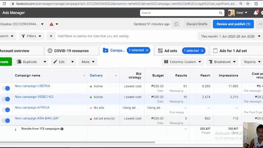Sort by the Impressions column header
The width and height of the screenshot is (263, 148).
[228, 76]
